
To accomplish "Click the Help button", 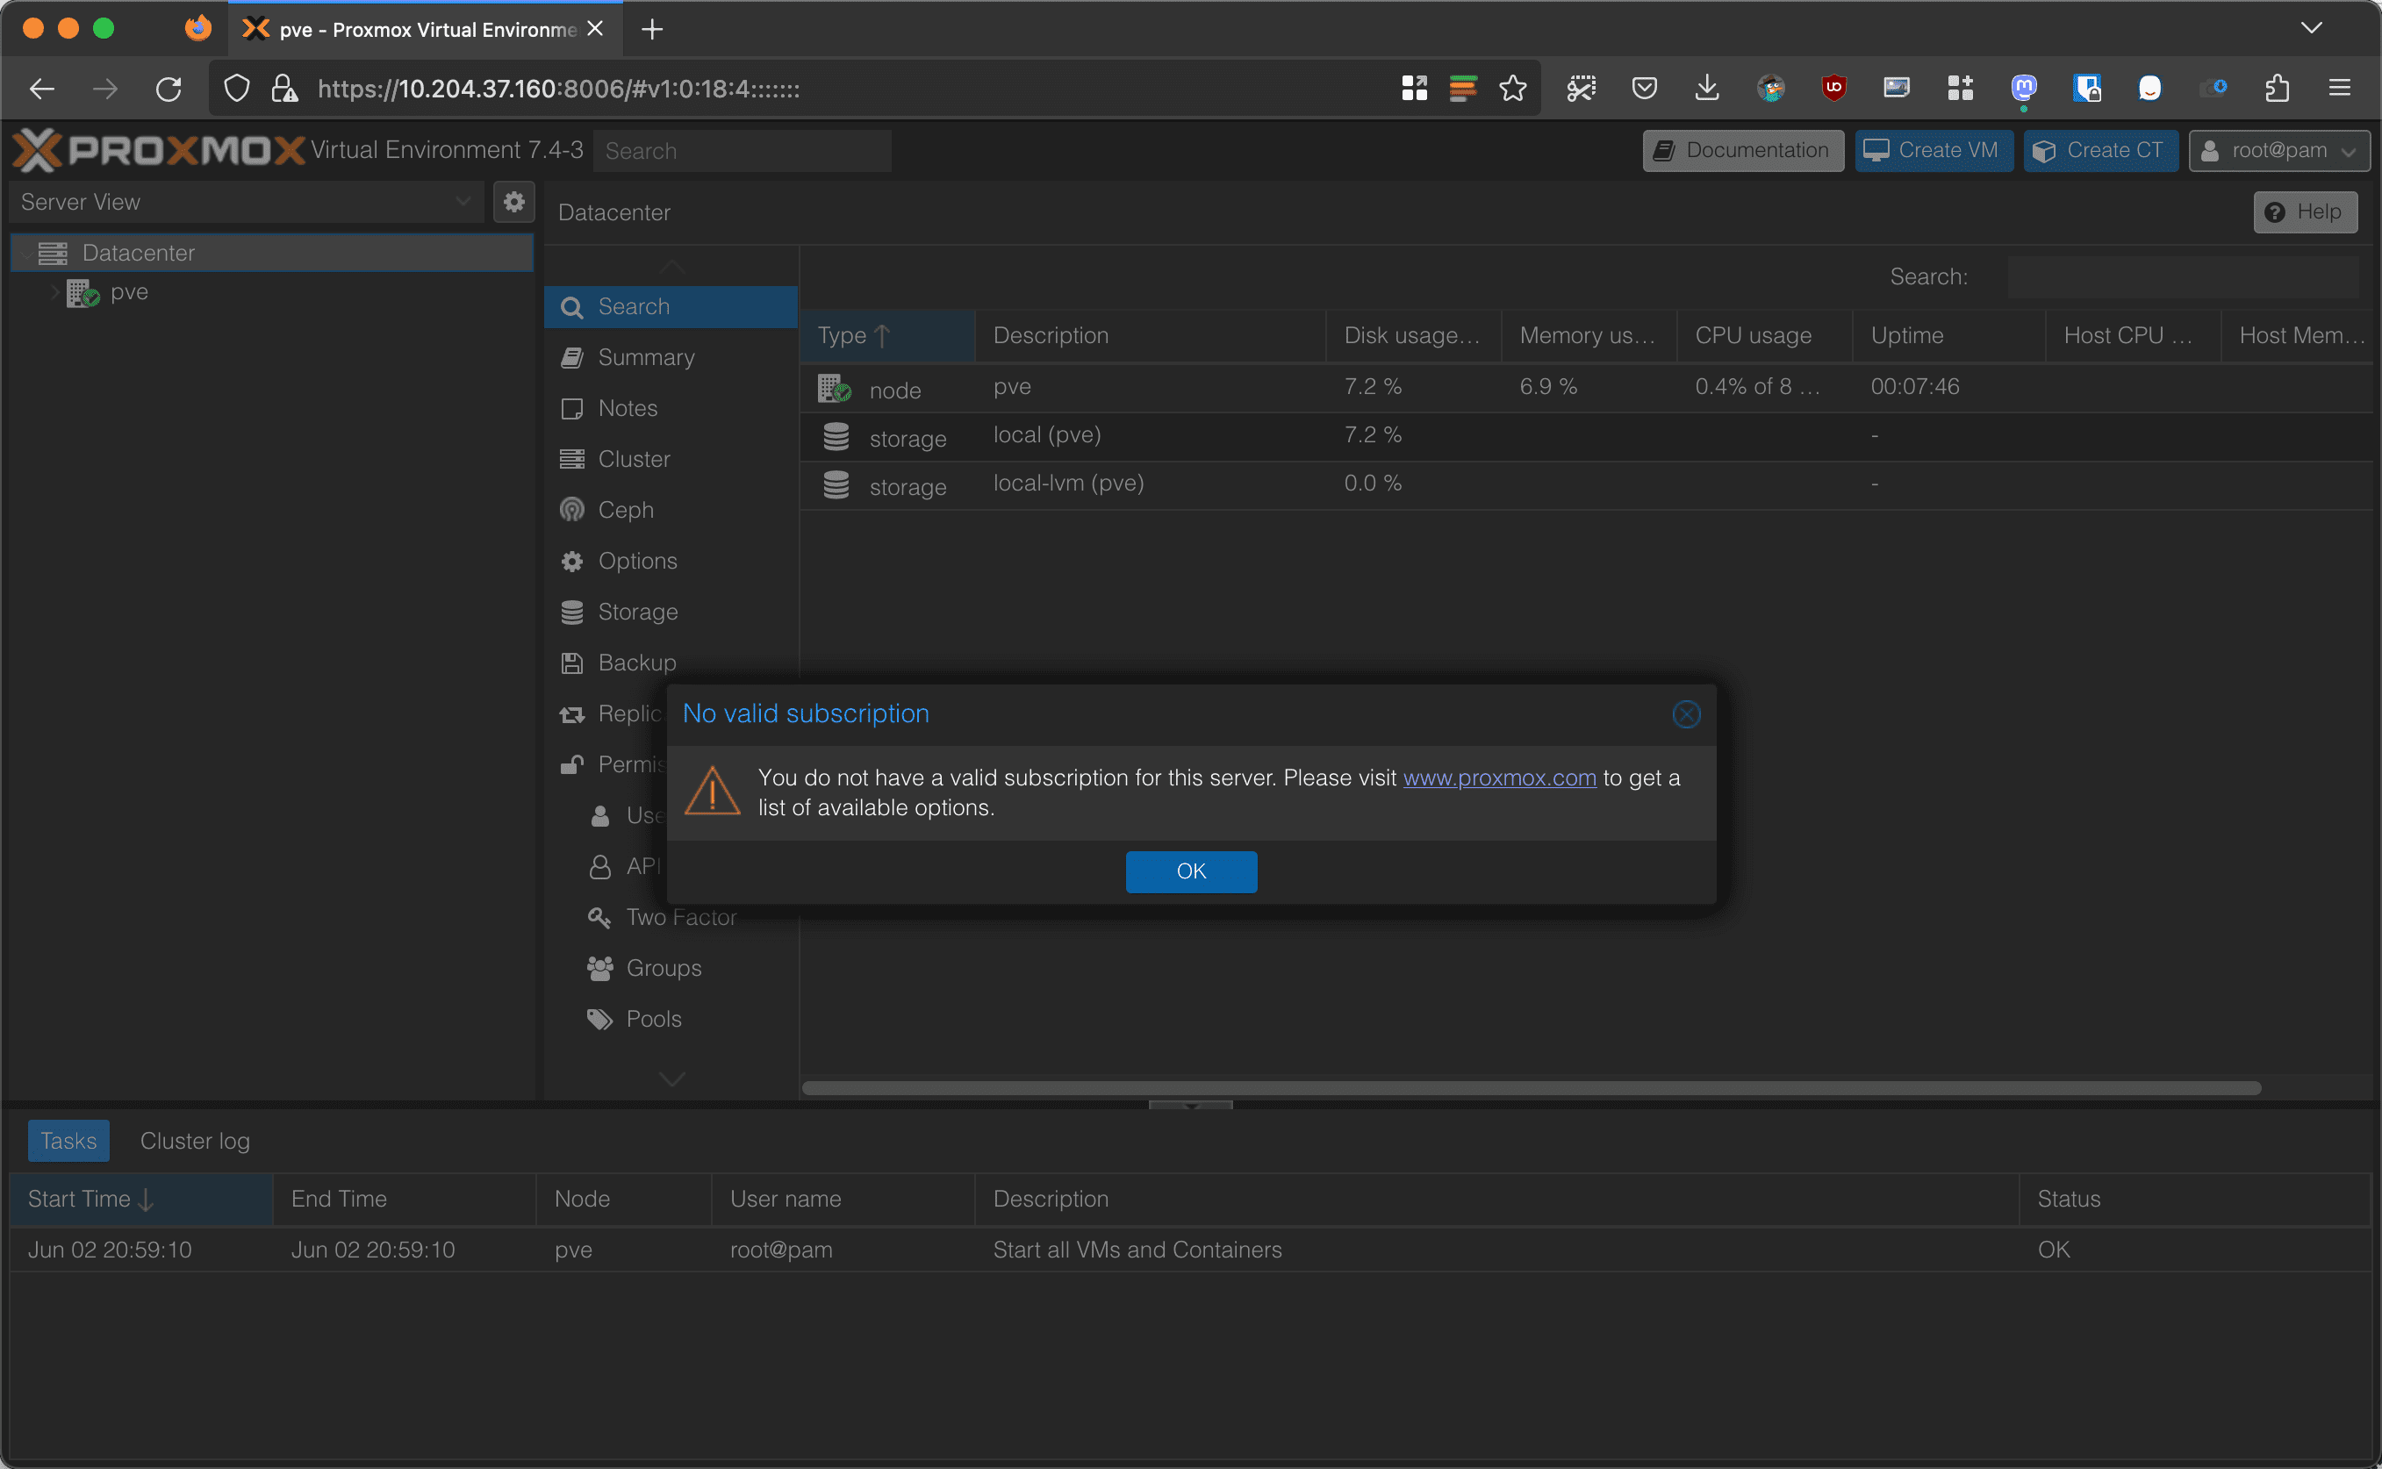I will click(x=2306, y=211).
